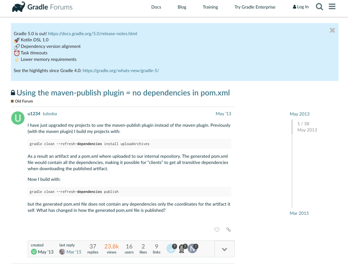Open the J poster avatar with 7 posts

point(171,249)
